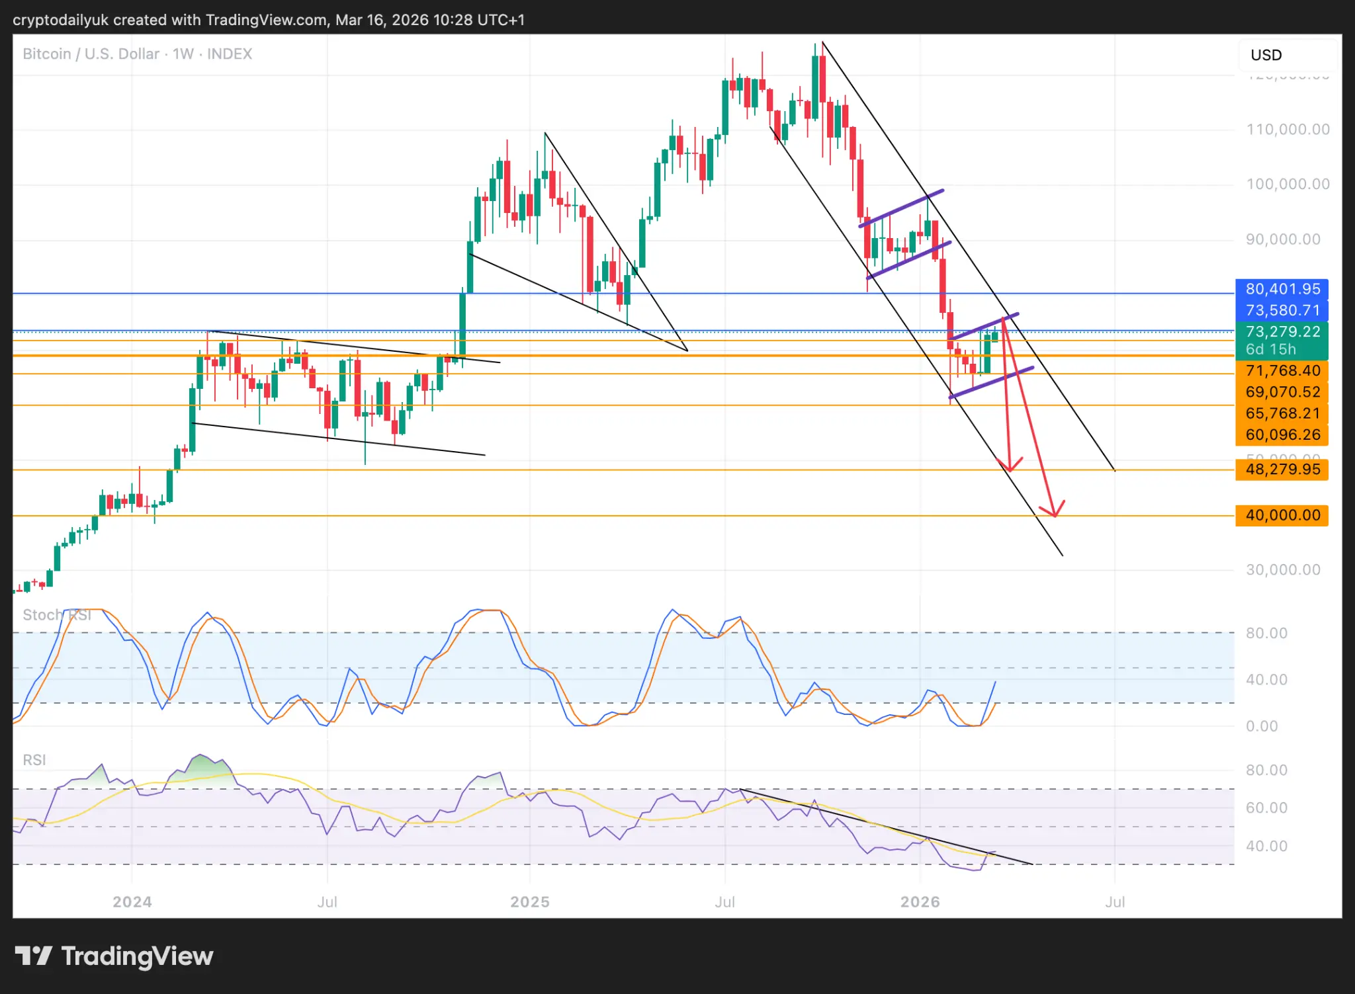Click the USD currency selector
This screenshot has width=1355, height=994.
[1286, 55]
